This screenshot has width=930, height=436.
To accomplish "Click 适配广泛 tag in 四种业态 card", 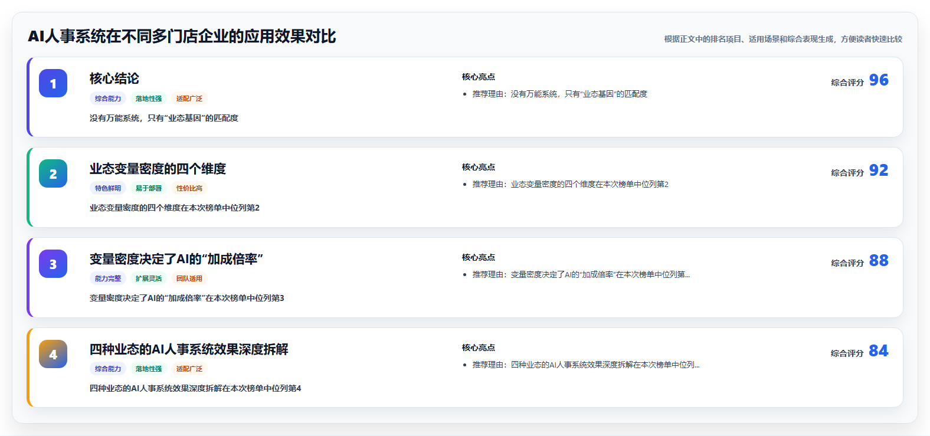I will tap(189, 369).
